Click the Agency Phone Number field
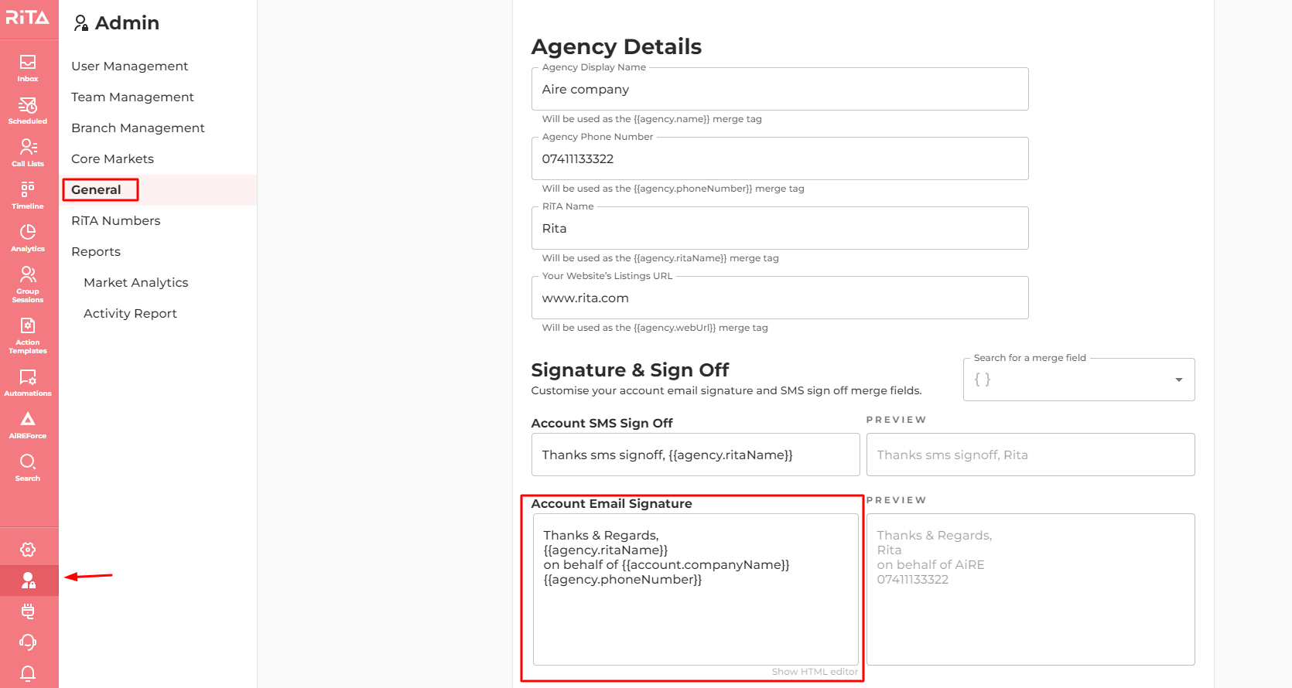1292x688 pixels. (780, 158)
